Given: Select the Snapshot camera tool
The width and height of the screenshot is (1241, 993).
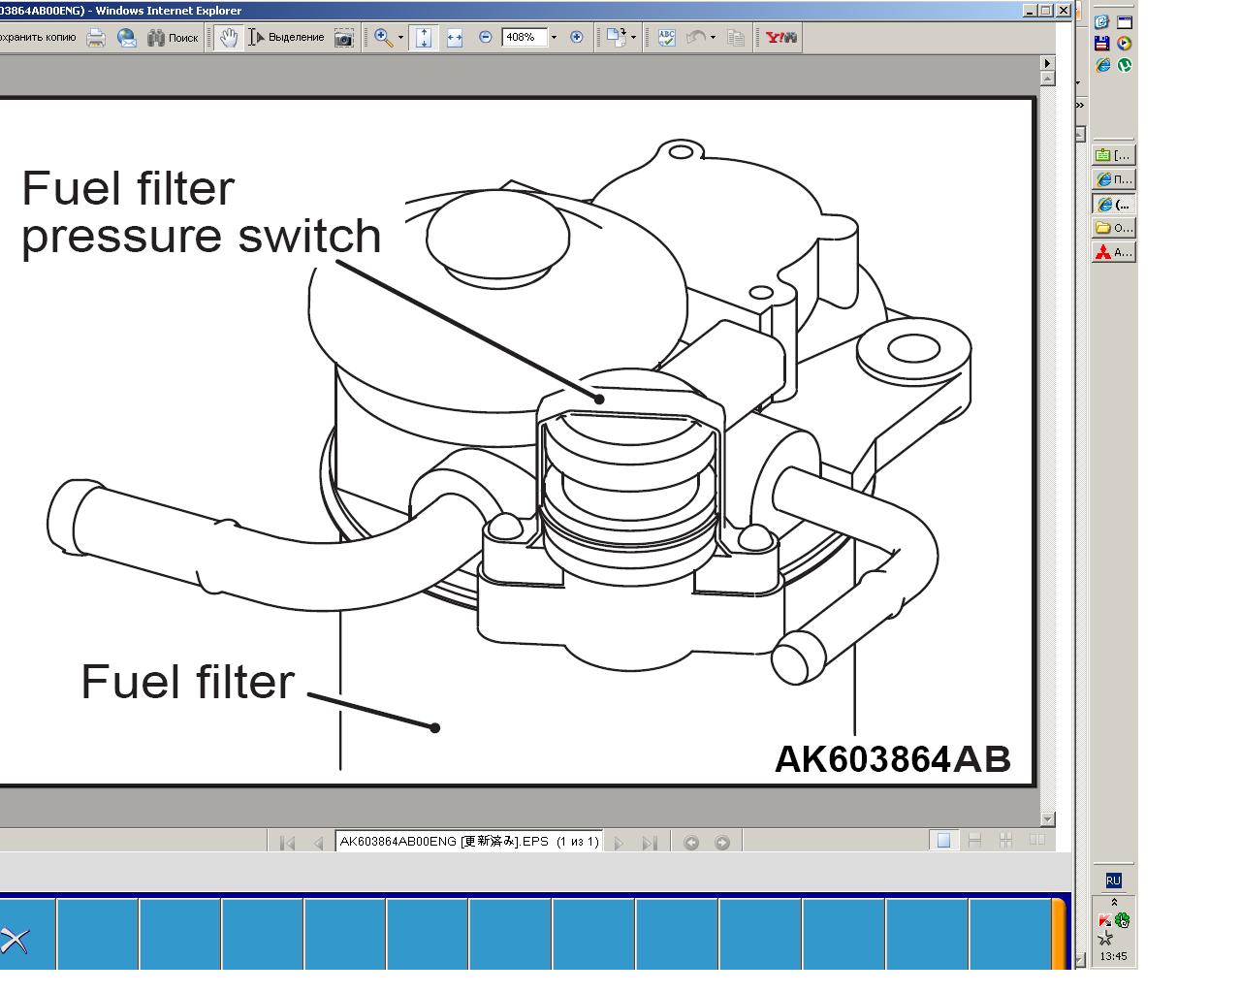Looking at the screenshot, I should click(x=343, y=38).
